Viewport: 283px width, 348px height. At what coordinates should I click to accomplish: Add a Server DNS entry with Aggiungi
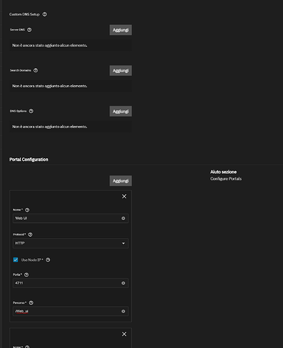pos(121,30)
